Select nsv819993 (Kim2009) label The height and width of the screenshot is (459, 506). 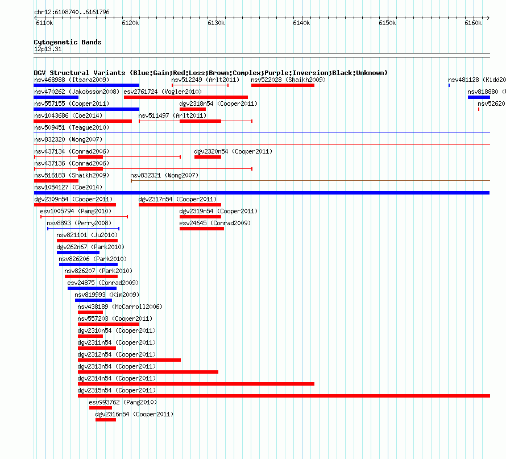(107, 295)
